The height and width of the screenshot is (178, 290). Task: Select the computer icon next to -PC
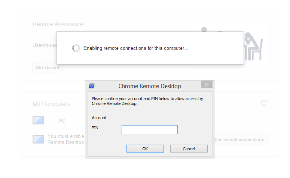tap(38, 120)
